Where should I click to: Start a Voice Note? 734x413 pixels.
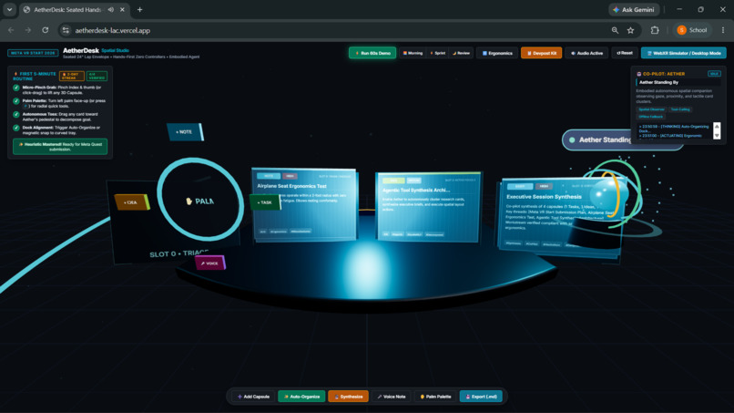[392, 397]
